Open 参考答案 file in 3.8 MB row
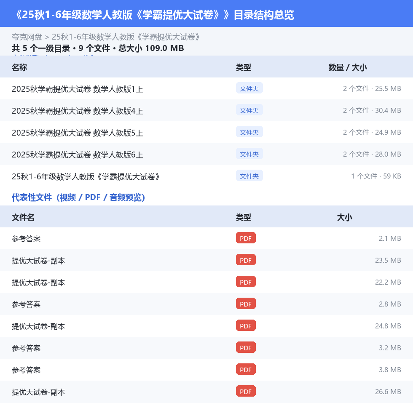This screenshot has width=413, height=416. pyautogui.click(x=26, y=370)
